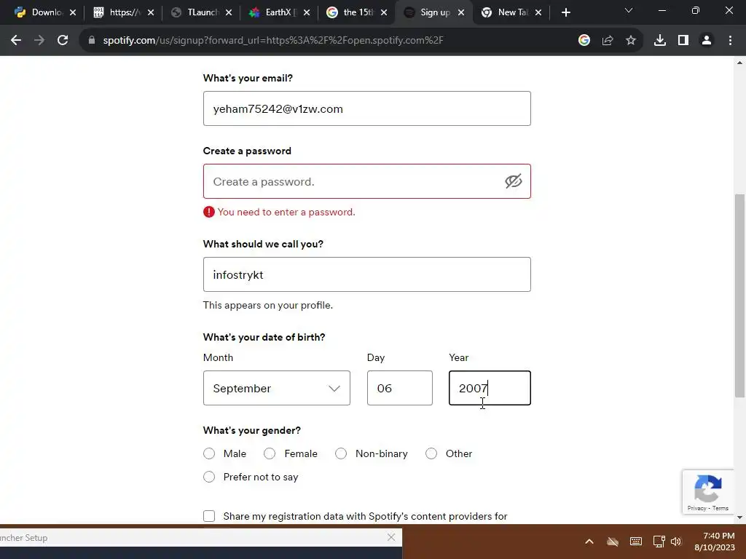
Task: Go back to the previous page
Action: pyautogui.click(x=16, y=41)
